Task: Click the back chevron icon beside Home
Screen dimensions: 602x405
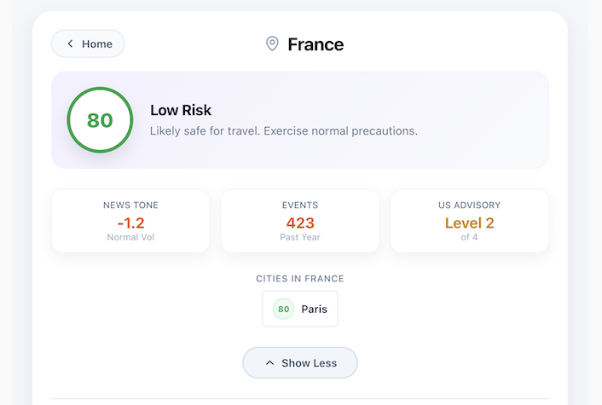Action: tap(70, 43)
